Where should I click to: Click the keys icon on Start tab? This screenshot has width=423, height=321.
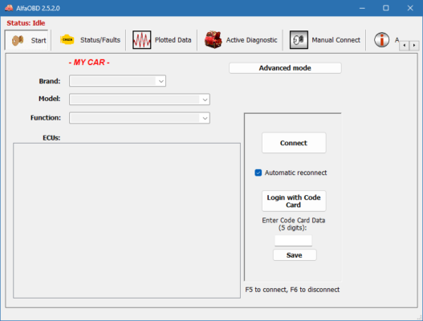[x=18, y=40]
